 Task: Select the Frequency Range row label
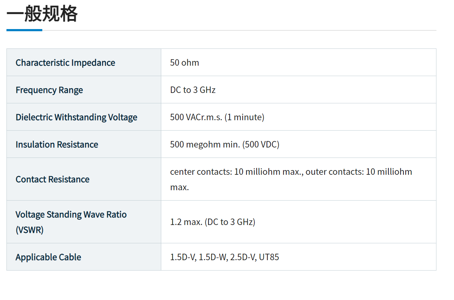click(49, 90)
